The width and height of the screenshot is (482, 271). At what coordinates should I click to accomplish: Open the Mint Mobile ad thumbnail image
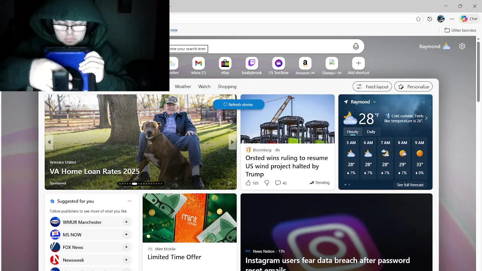pyautogui.click(x=189, y=218)
